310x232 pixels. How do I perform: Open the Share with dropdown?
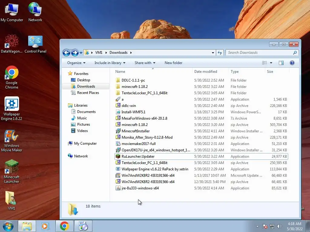145,63
